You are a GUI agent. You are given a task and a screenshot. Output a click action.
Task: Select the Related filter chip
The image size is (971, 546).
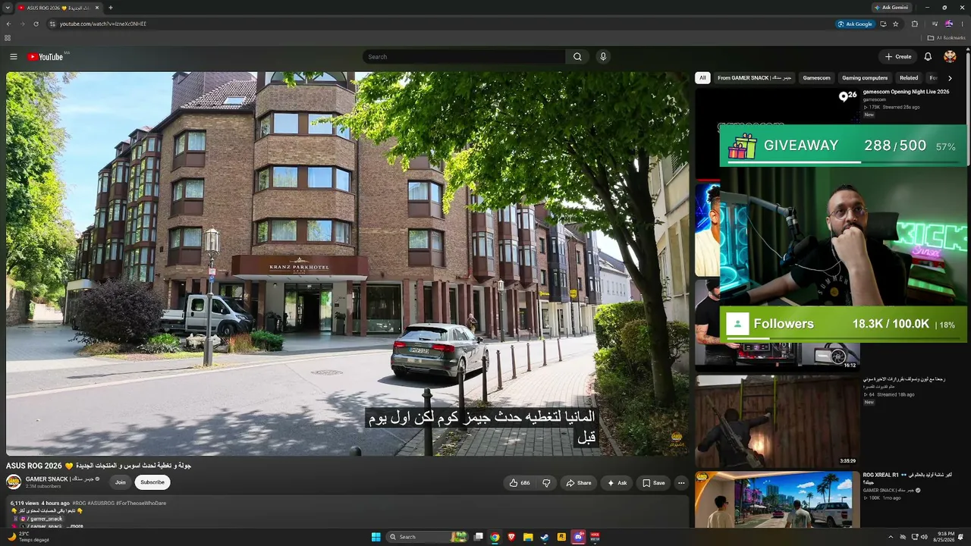point(909,78)
